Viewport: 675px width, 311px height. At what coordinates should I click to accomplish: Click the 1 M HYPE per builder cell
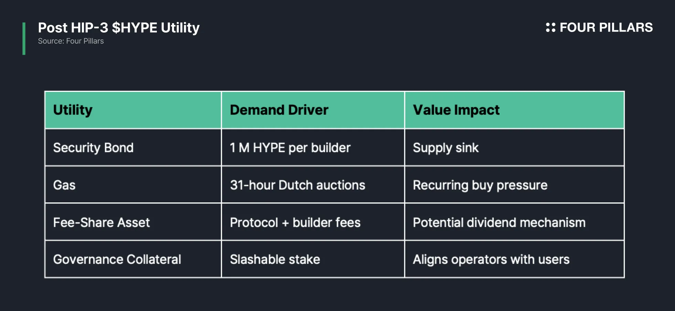click(313, 148)
